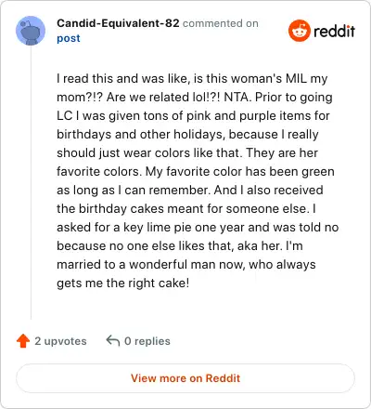Click the word "green" in the comment

click(318, 172)
